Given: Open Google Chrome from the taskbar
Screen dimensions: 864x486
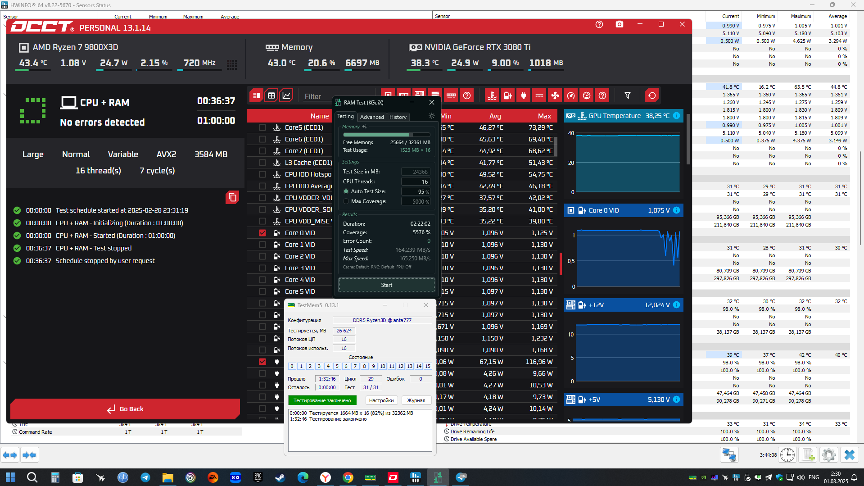Looking at the screenshot, I should click(x=348, y=477).
